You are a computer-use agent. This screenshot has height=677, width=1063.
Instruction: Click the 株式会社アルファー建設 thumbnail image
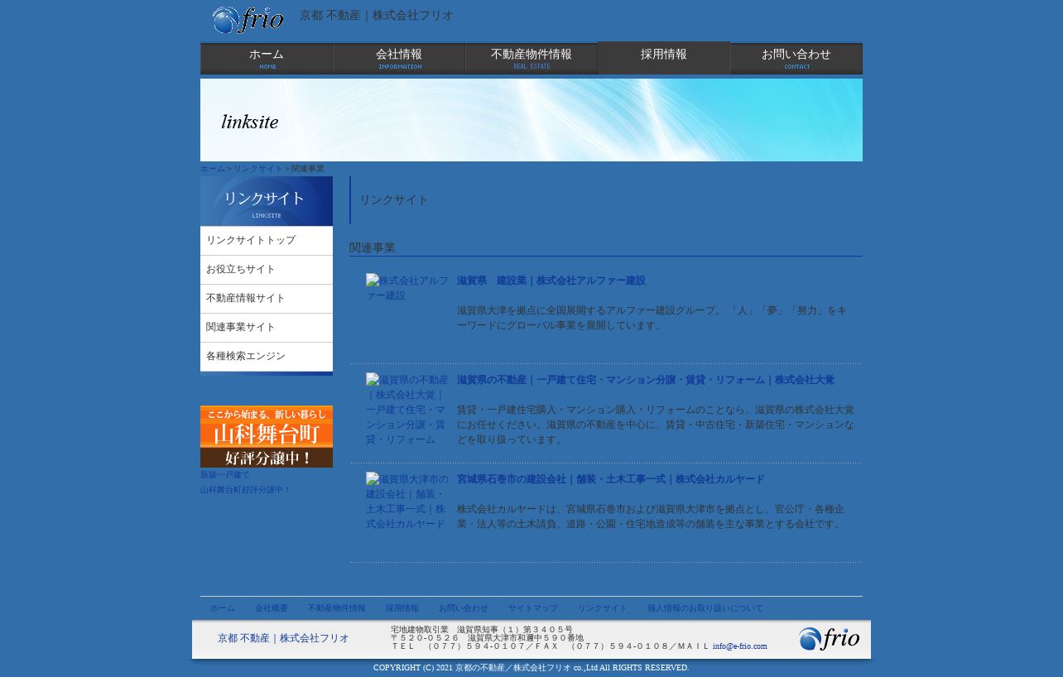click(x=407, y=288)
